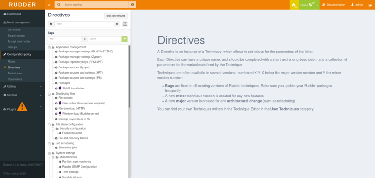Focus the directive Filter field

(x=84, y=24)
